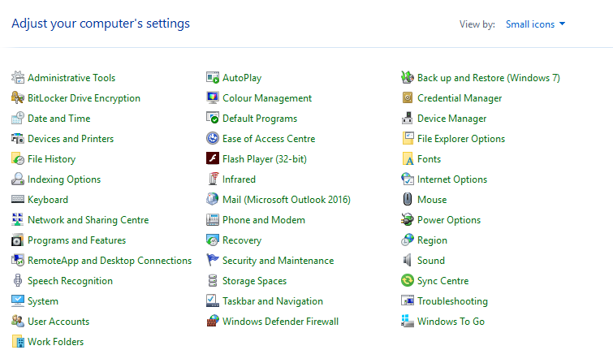
Task: Click the Mail Outlook icon
Action: [213, 200]
